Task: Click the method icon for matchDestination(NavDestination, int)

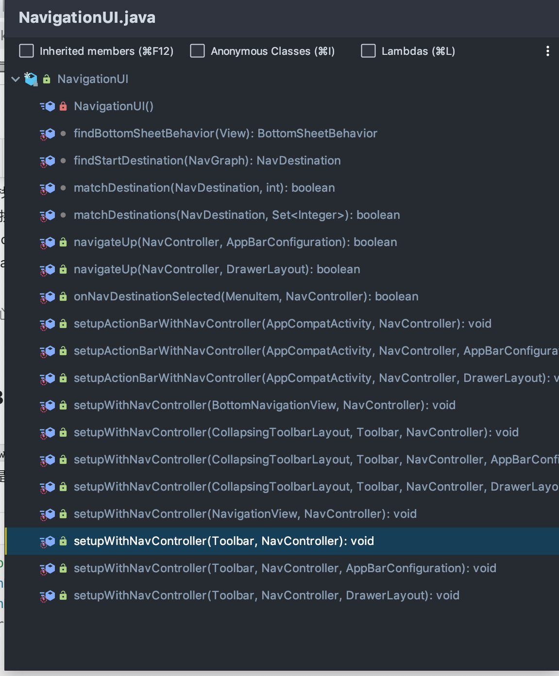Action: point(48,188)
